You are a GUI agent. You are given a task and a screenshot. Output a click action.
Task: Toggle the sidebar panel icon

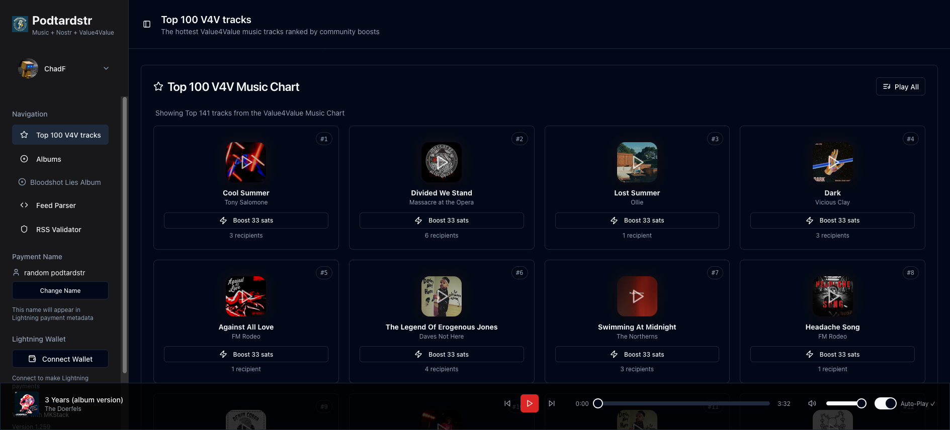point(147,24)
